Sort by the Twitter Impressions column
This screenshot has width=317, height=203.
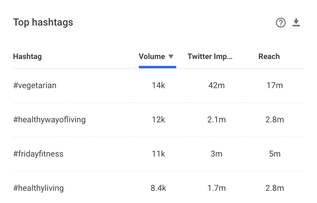210,56
